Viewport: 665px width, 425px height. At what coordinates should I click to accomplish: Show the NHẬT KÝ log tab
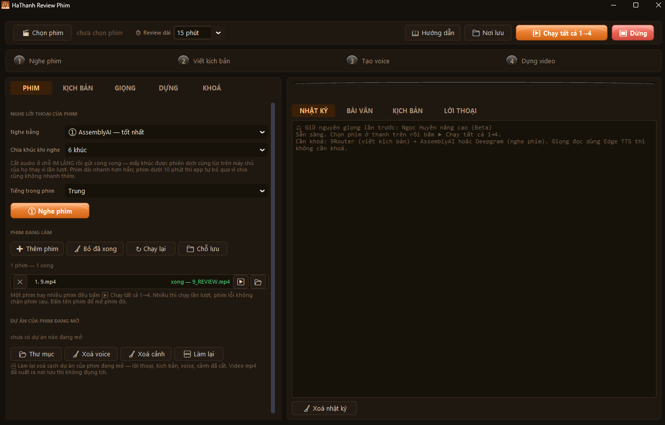coord(313,111)
